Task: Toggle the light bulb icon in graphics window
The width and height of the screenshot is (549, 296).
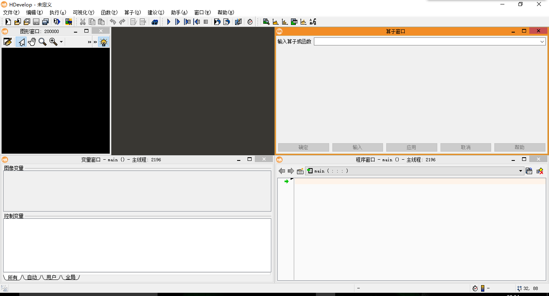Action: (x=104, y=42)
